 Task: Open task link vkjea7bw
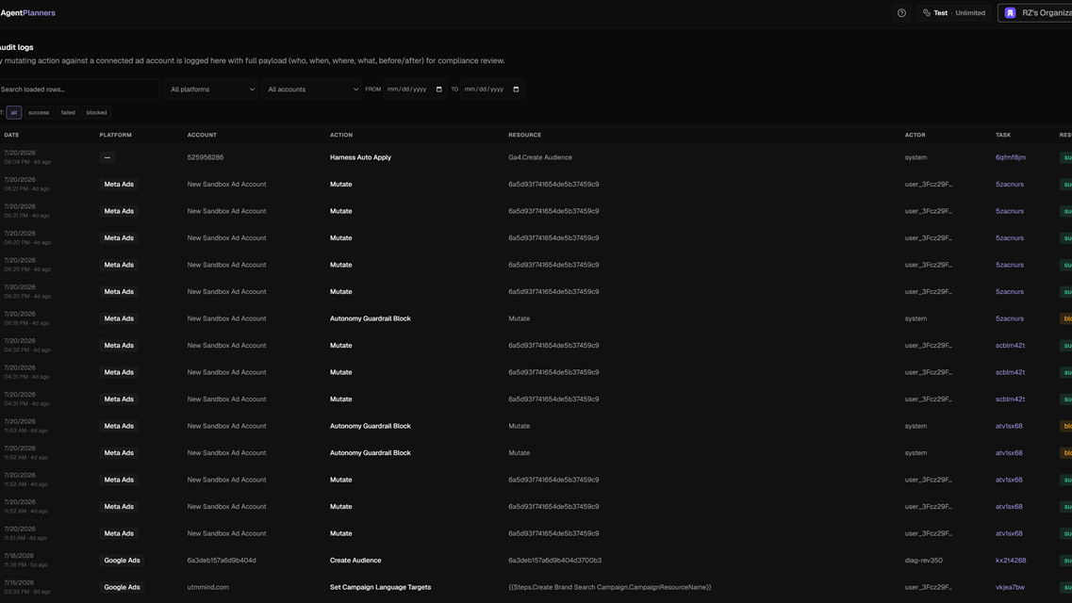click(1010, 587)
